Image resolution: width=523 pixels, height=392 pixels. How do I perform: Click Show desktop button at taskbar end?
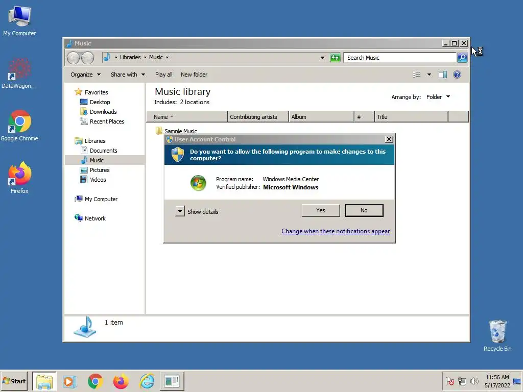tap(517, 381)
